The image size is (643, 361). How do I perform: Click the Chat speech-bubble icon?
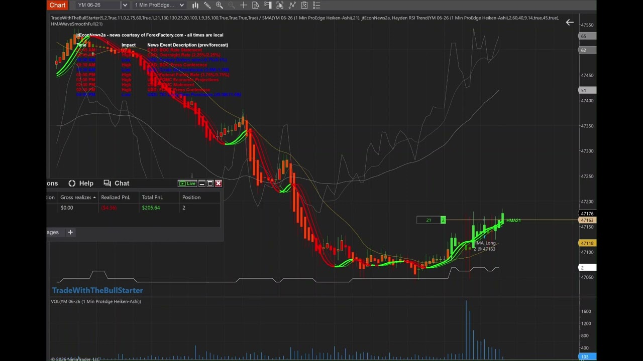pos(107,184)
